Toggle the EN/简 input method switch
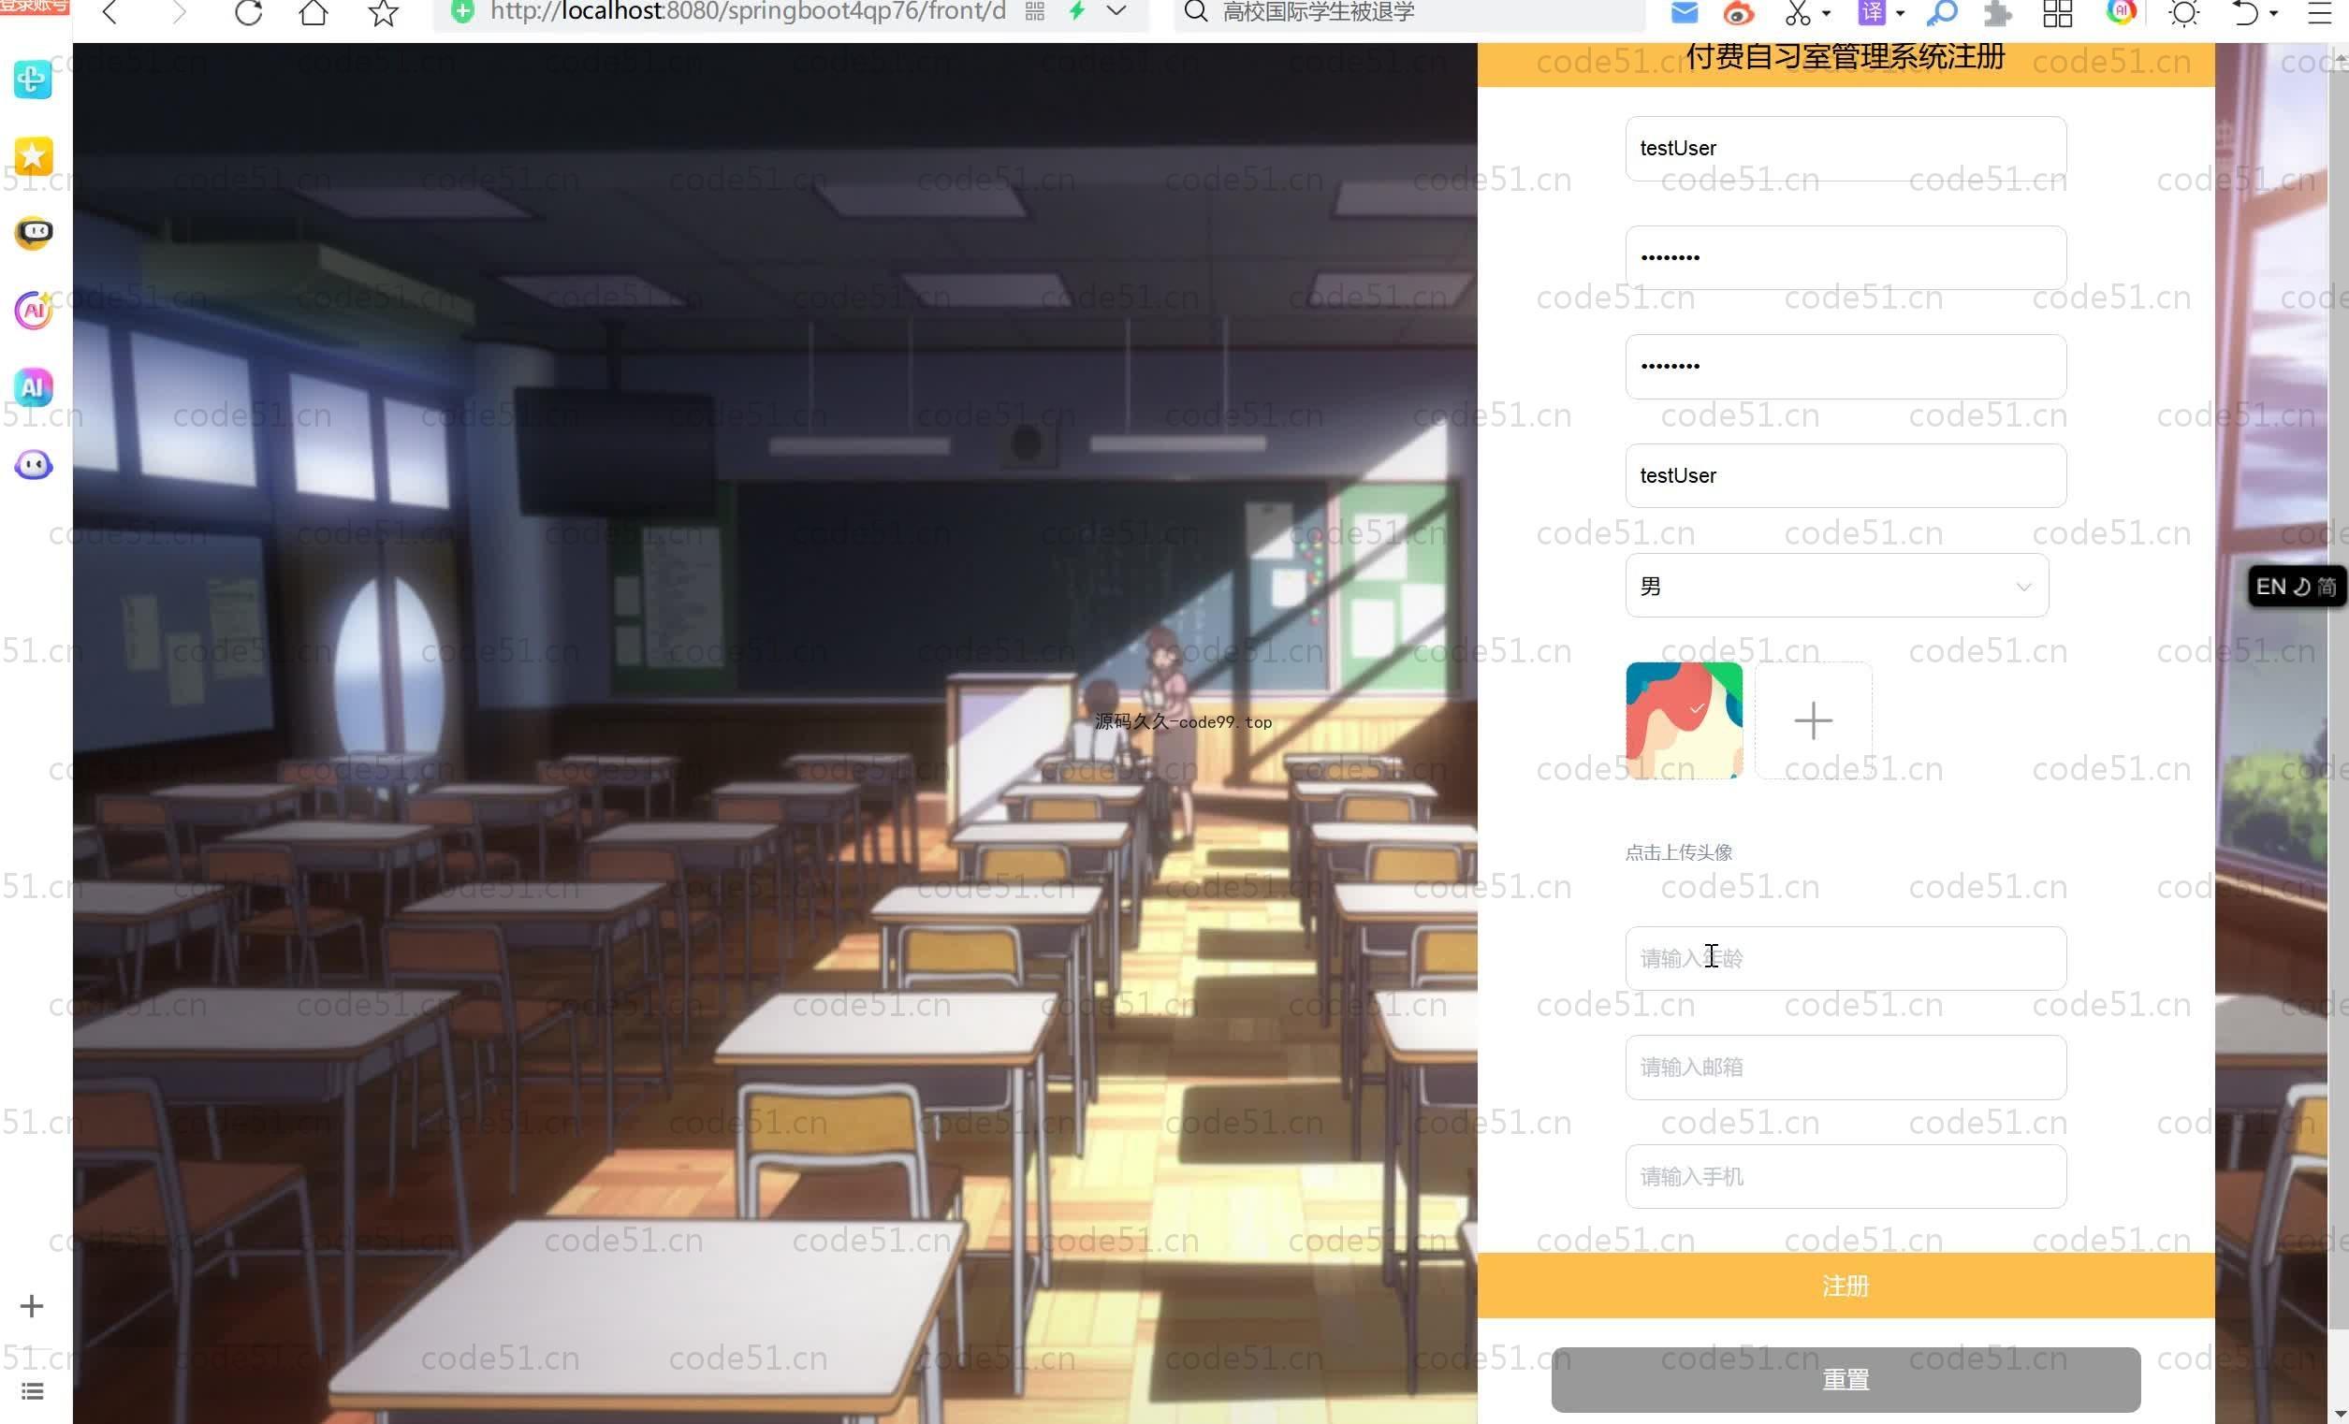 2296,587
